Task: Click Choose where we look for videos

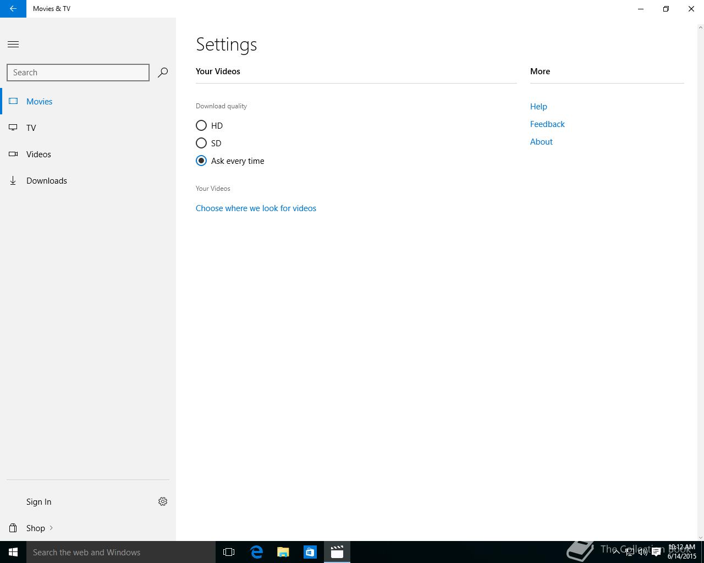Action: pos(256,208)
